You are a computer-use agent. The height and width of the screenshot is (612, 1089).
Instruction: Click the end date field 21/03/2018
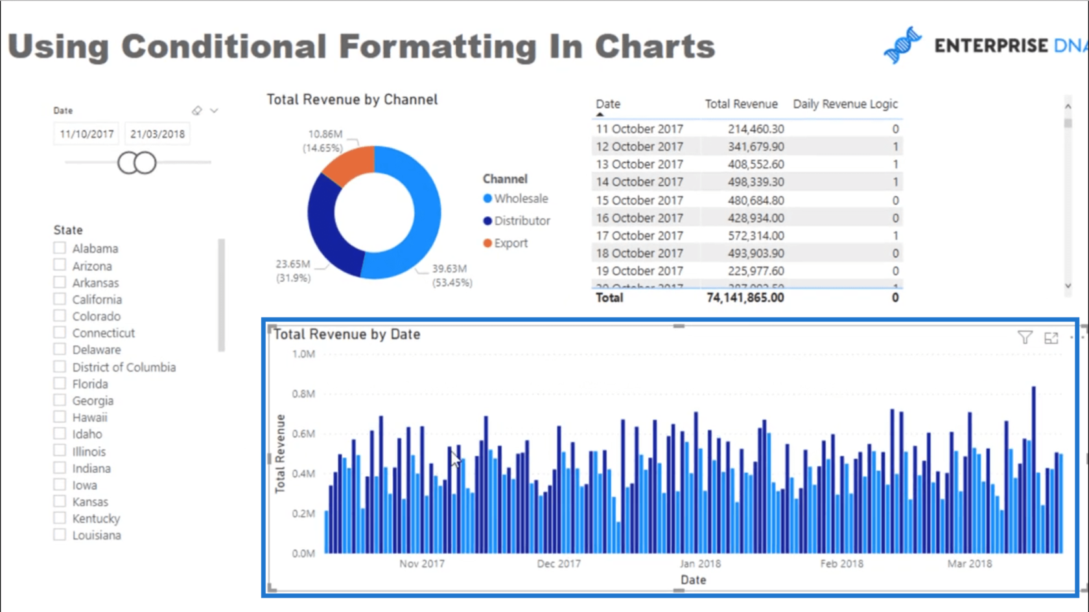158,134
